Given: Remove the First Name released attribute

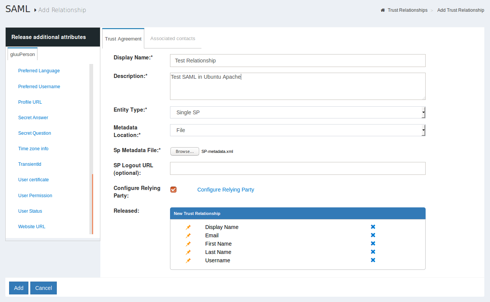Looking at the screenshot, I should 373,243.
